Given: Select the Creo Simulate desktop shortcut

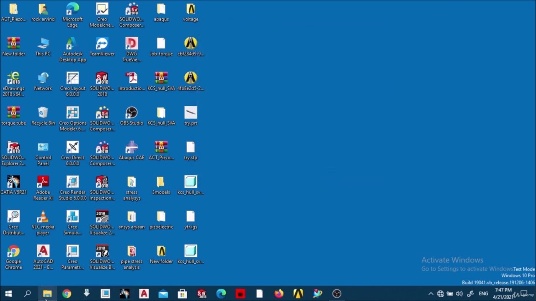Looking at the screenshot, I should [72, 223].
